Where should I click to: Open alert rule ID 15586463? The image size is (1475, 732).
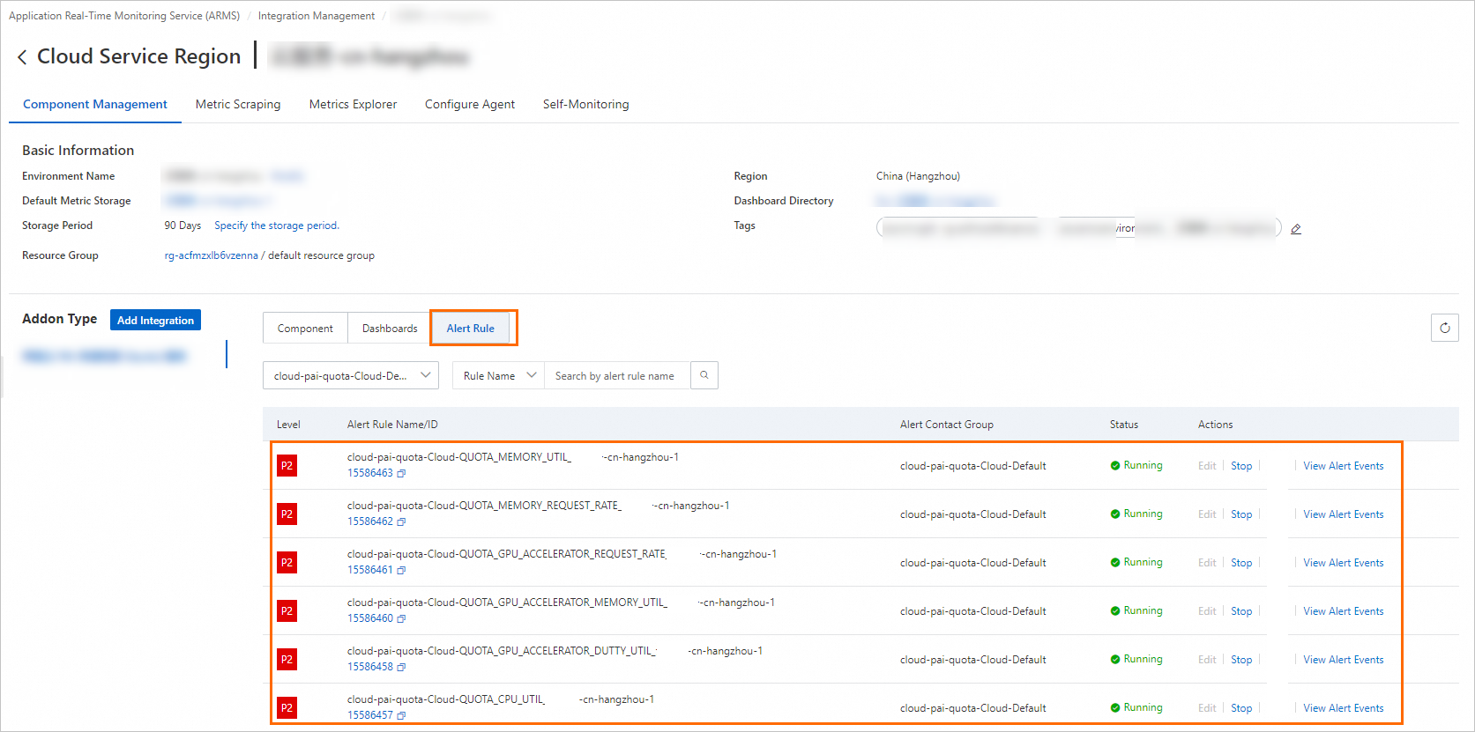click(x=369, y=473)
